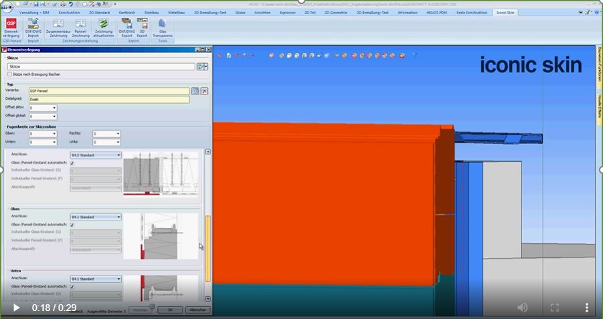603x319 pixels.
Task: Switch to Metallbau ribbon tab
Action: (x=176, y=12)
